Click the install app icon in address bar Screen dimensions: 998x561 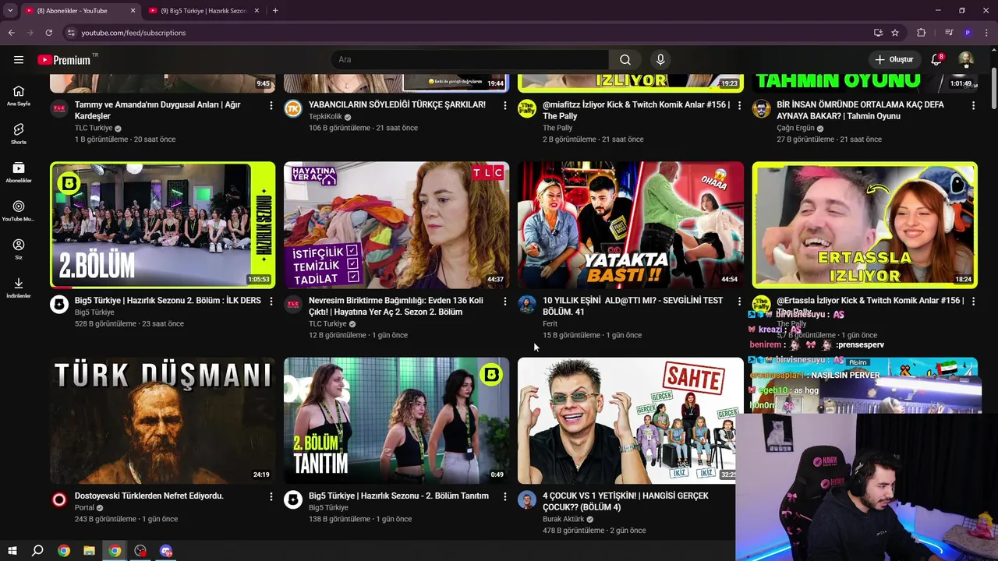tap(878, 33)
